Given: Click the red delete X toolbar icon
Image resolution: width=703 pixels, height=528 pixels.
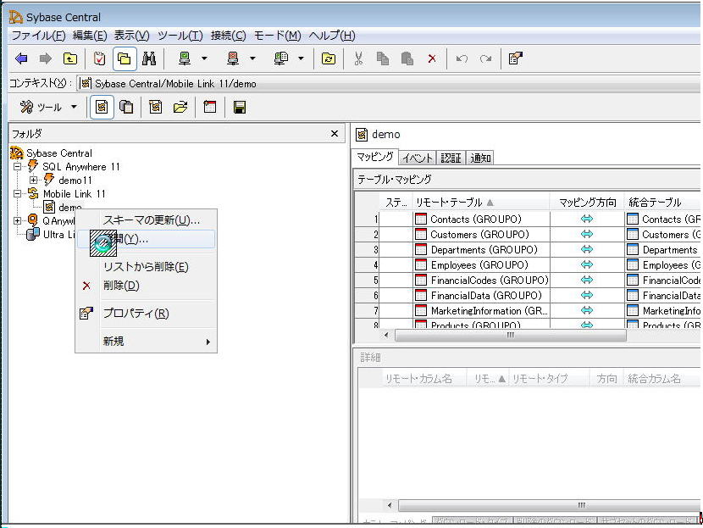Looking at the screenshot, I should 432,58.
